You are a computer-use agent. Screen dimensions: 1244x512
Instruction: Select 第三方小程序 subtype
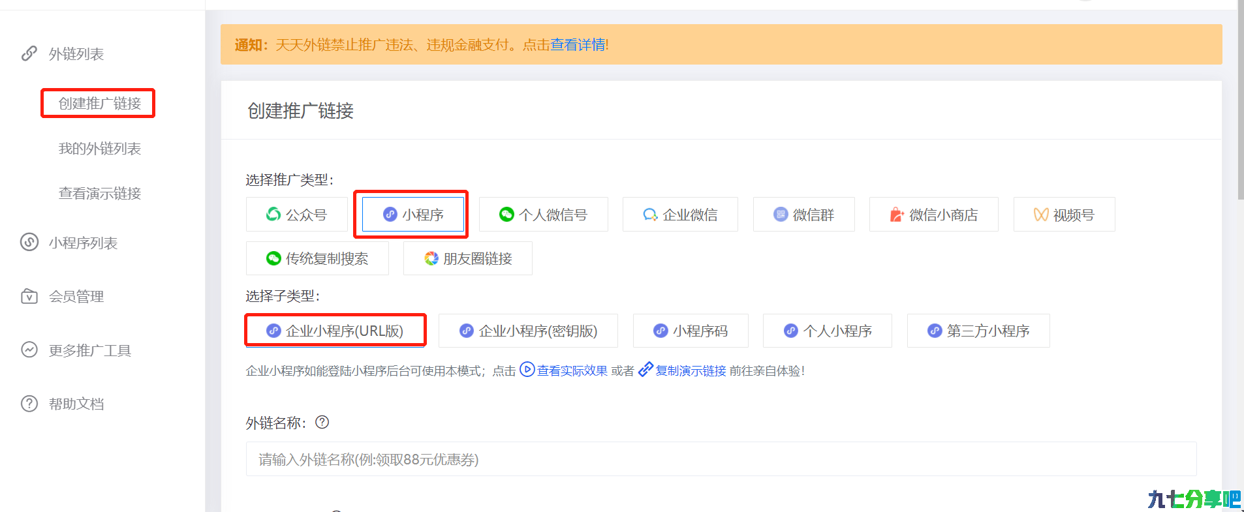click(978, 331)
